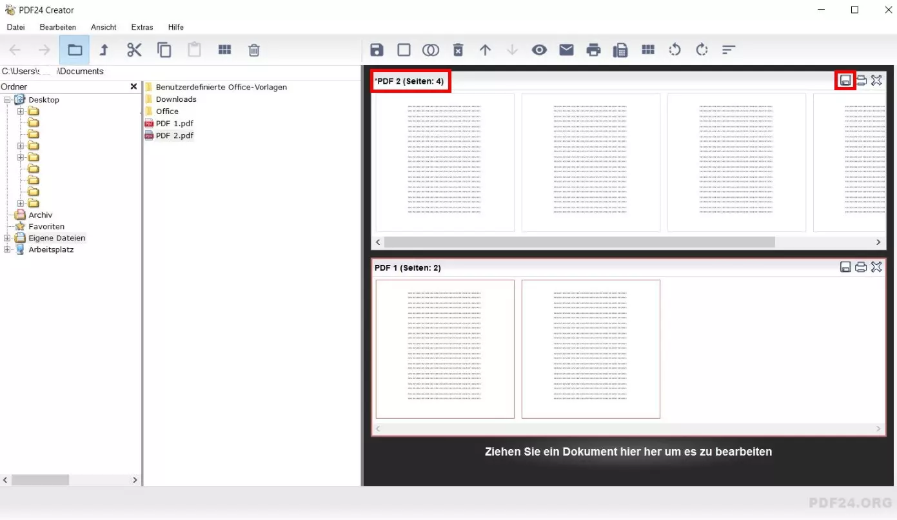
Task: Open the Bearbeiten menu
Action: pos(57,27)
